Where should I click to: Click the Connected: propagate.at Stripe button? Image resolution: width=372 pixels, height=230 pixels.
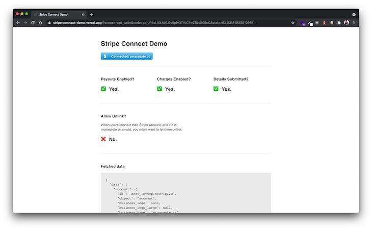[127, 56]
